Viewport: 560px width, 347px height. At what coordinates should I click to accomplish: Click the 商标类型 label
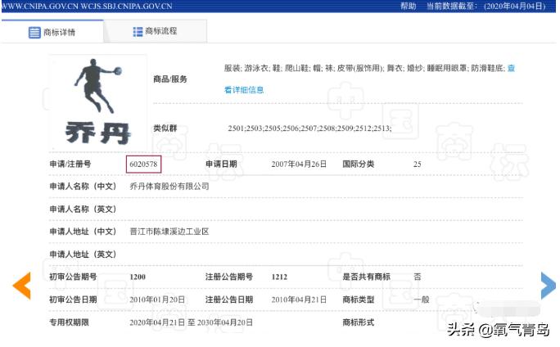coord(359,300)
